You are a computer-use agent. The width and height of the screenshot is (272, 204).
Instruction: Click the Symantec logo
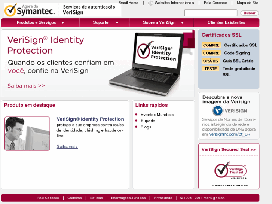coord(30,10)
